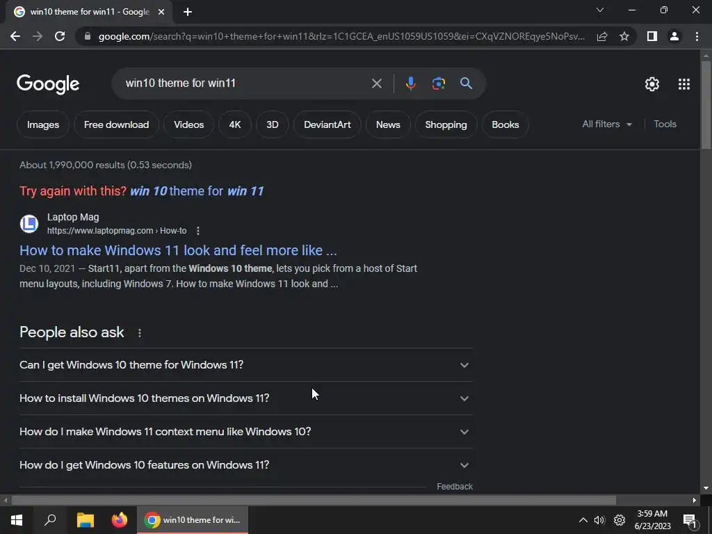
Task: Click the vertical scrollbar thumb
Action: tap(706, 104)
